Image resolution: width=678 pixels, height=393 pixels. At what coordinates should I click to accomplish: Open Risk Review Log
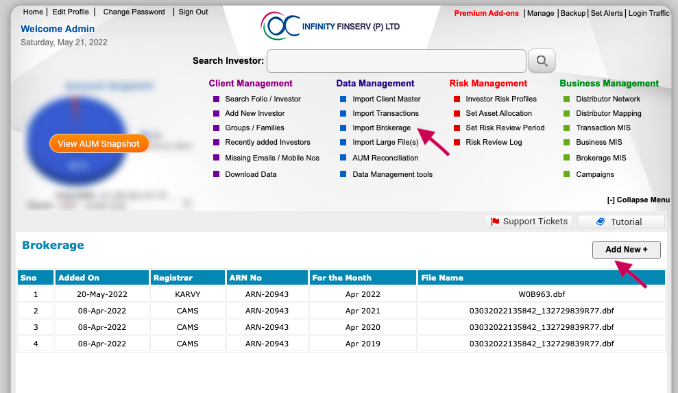point(494,142)
